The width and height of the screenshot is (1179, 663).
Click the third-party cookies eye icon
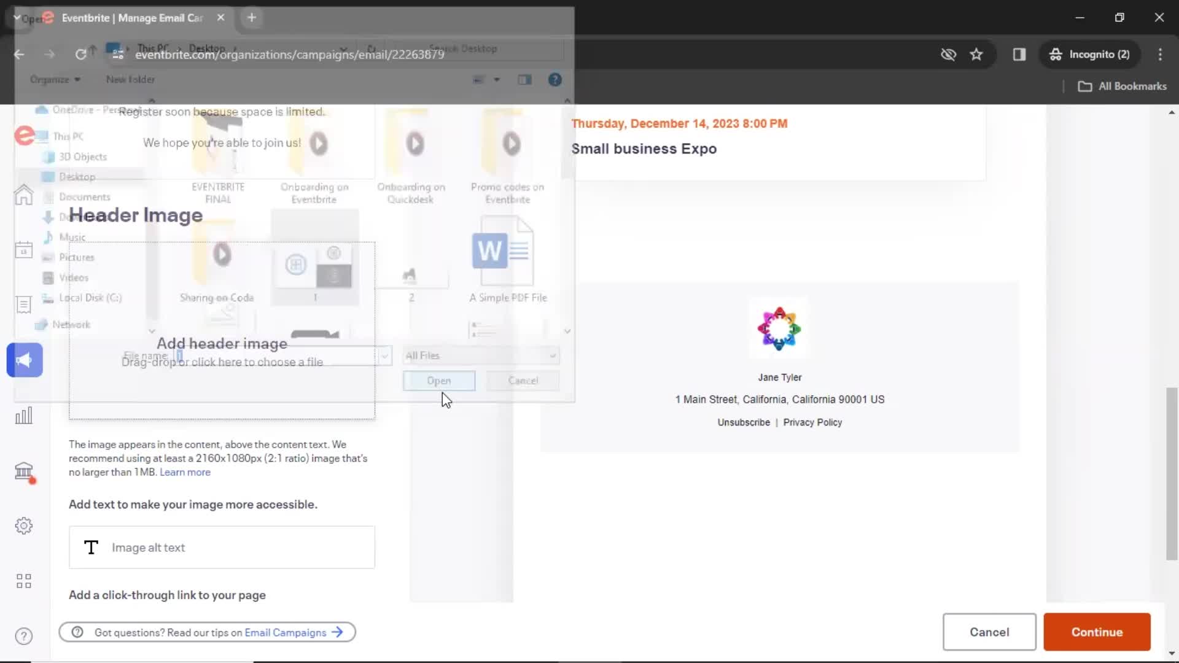click(x=948, y=54)
